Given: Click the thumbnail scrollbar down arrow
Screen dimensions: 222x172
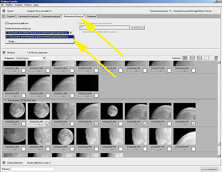Looking at the screenshot, I should pos(219,156).
